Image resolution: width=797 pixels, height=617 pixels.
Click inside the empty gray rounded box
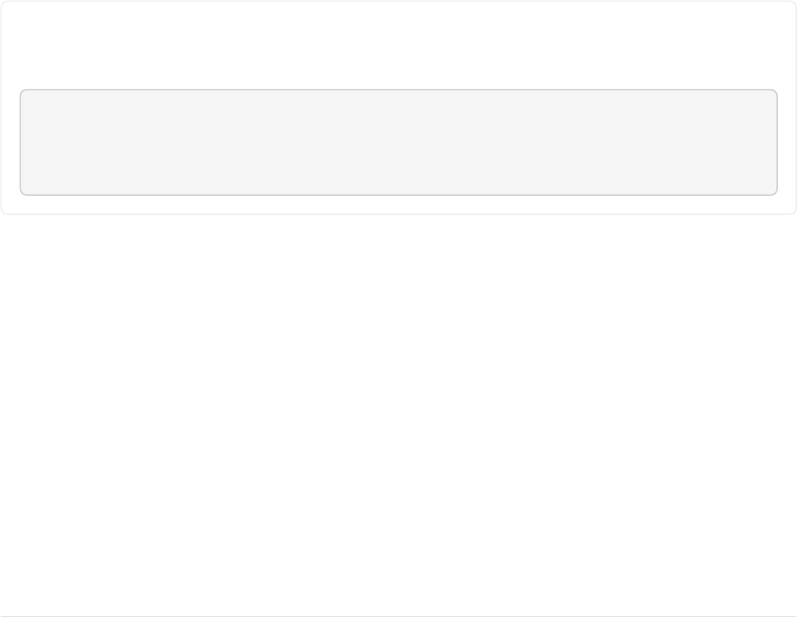click(398, 143)
